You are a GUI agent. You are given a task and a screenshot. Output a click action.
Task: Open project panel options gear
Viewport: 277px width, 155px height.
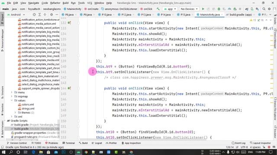(52, 15)
